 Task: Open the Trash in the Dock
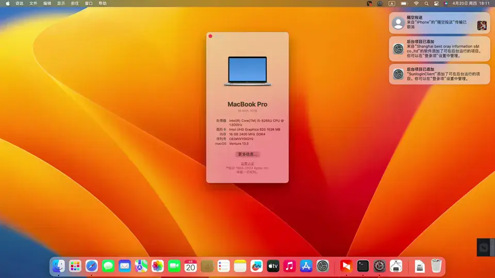(x=436, y=266)
